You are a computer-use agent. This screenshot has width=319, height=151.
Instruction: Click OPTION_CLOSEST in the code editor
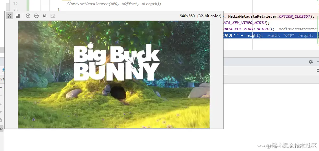click(x=295, y=16)
